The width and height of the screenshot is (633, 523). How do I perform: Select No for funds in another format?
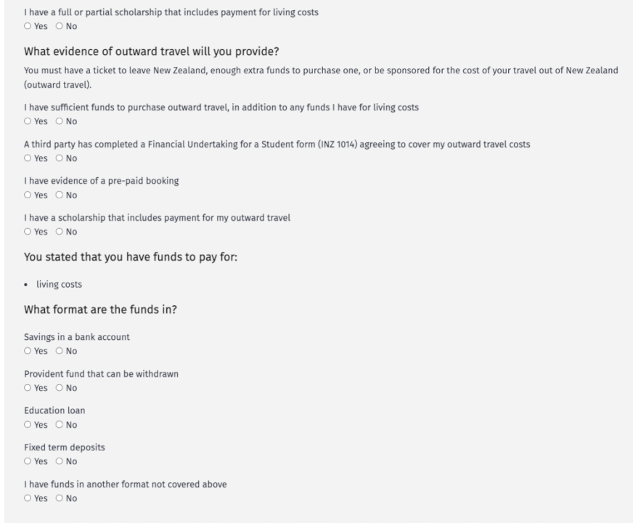coord(60,498)
